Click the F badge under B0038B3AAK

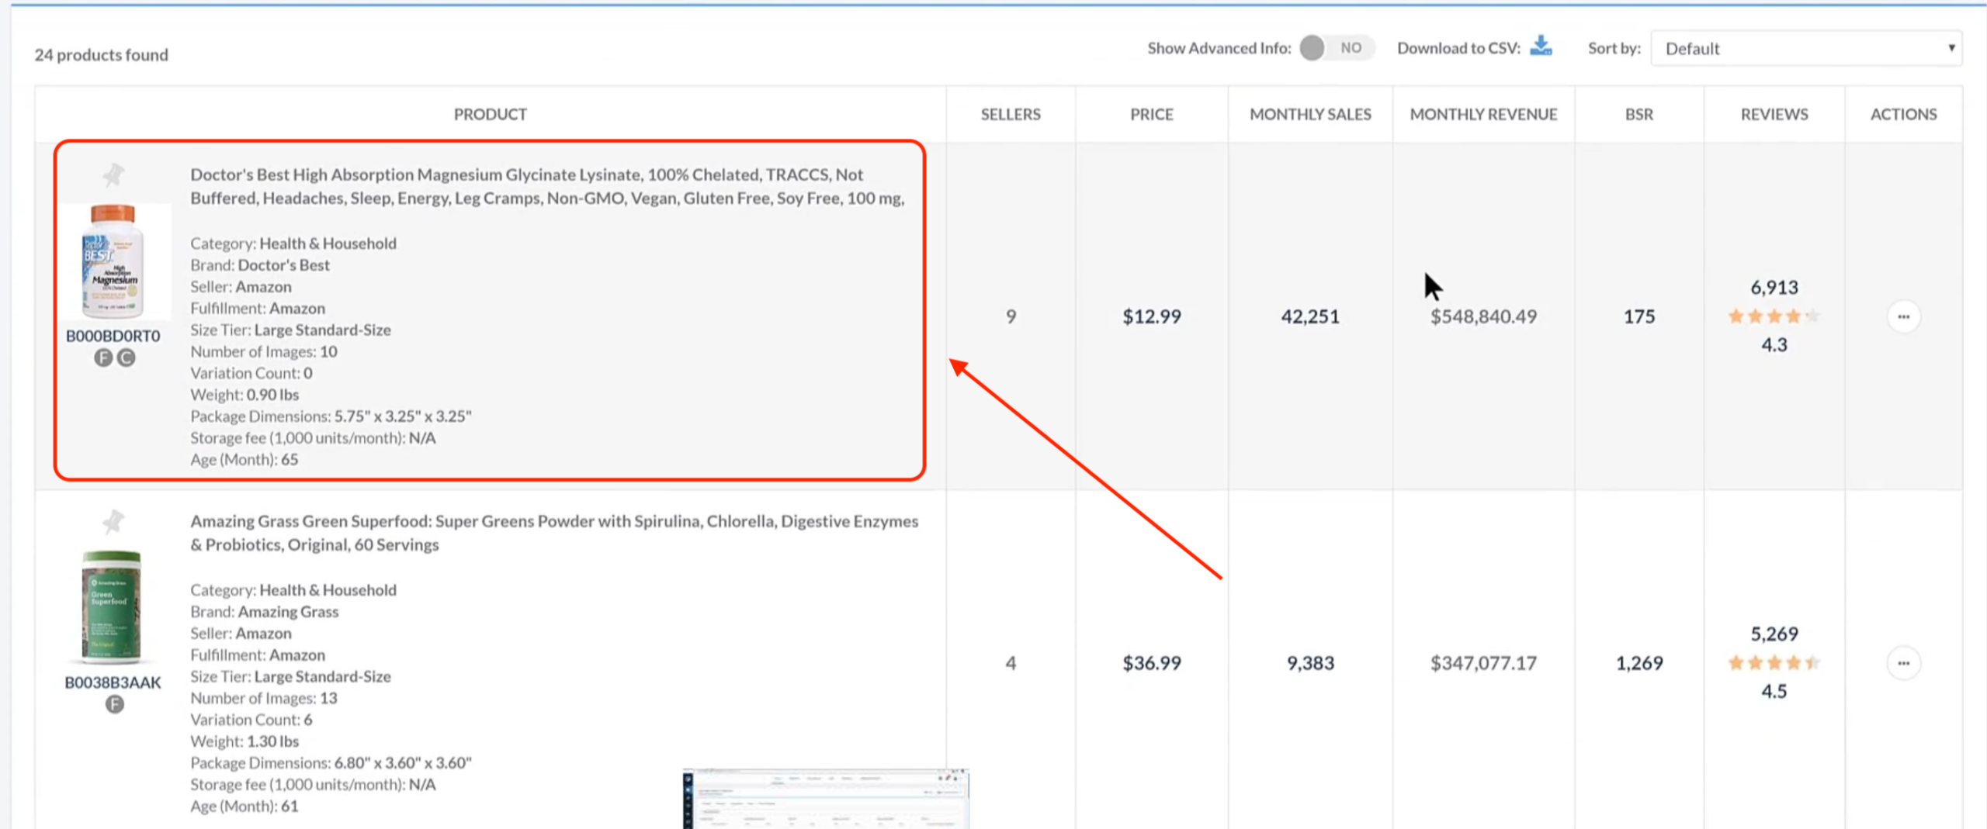tap(115, 704)
